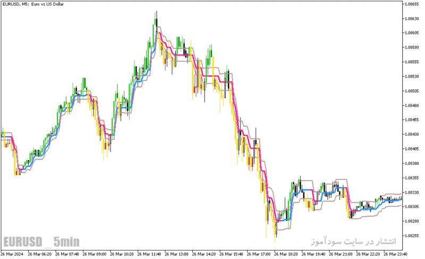425x259 pixels.
Task: Click the 1.08530 price scale label
Action: click(x=411, y=77)
